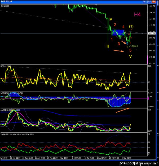Select the orange '4' wave label
This screenshot has width=159, height=166.
(123, 27)
